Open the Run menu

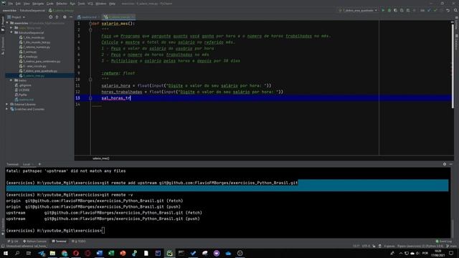[72, 4]
